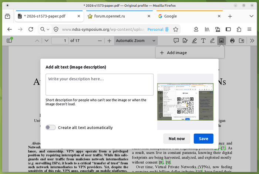Click the Print icon in the PDF toolbar
The image size is (259, 174).
[232, 40]
